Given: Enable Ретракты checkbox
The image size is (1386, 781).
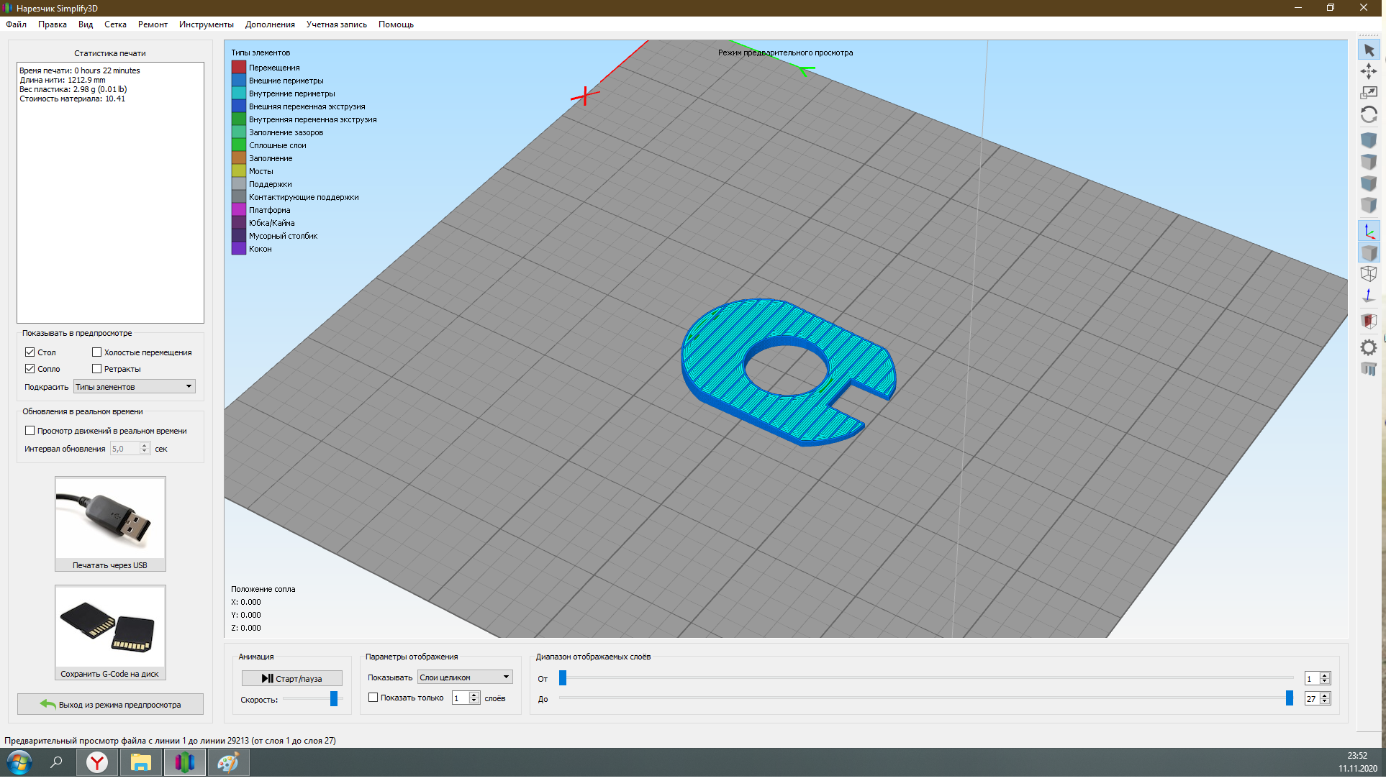Looking at the screenshot, I should (96, 368).
